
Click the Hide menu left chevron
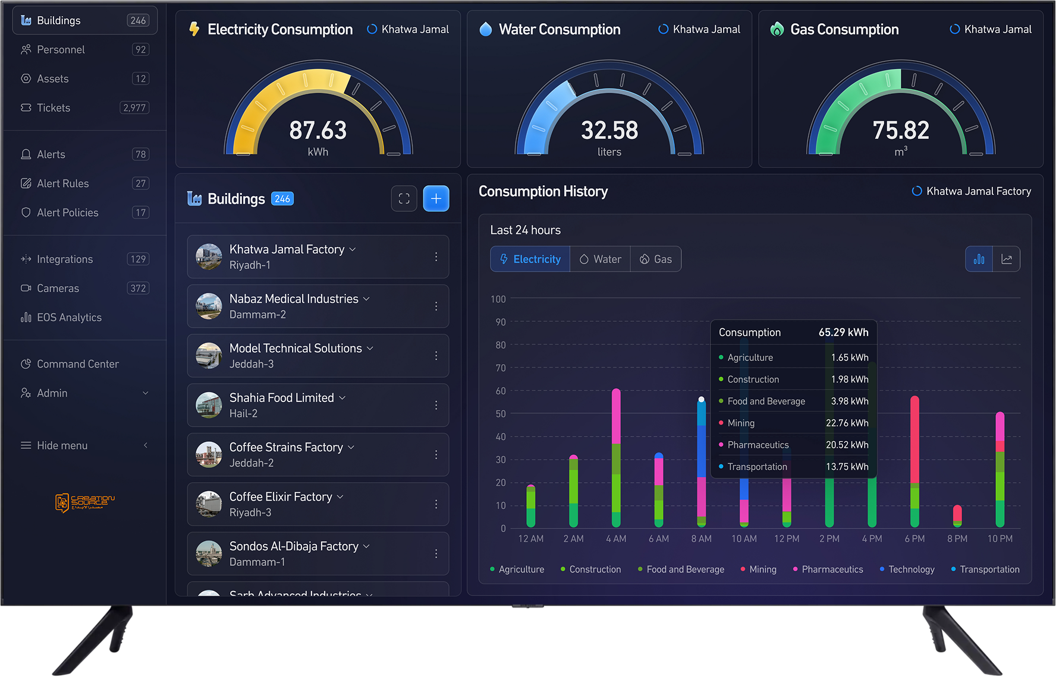[146, 445]
